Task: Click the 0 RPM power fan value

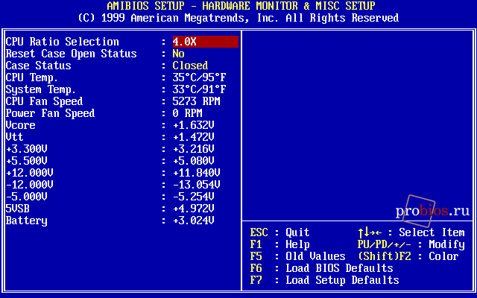Action: 187,113
